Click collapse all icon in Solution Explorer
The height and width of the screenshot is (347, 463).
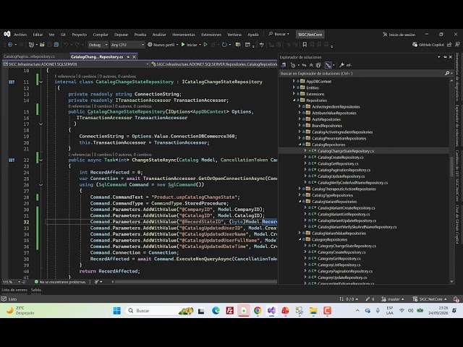point(311,65)
